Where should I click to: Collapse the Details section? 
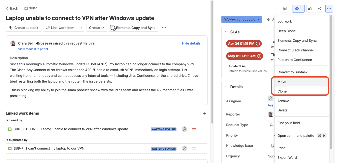click(x=226, y=87)
